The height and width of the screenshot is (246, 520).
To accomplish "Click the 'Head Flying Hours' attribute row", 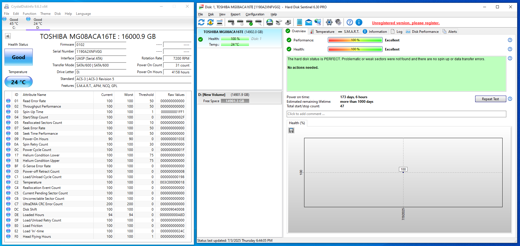I will pos(96,237).
